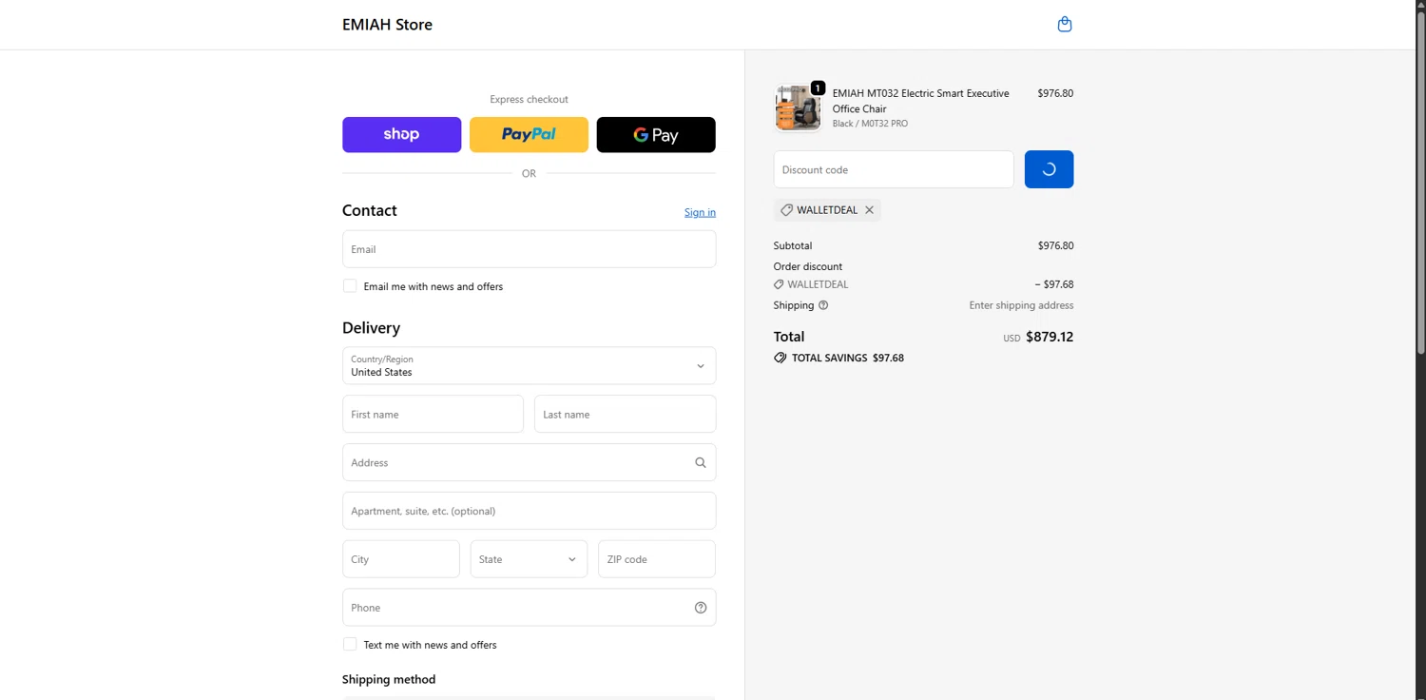
Task: Click the EMIAH Store header title
Action: (x=387, y=25)
